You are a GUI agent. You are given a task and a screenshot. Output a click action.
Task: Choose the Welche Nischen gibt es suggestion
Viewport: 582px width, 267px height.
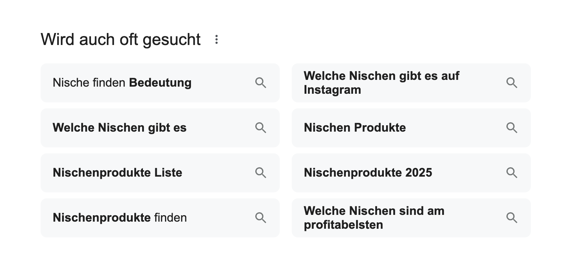pos(160,128)
